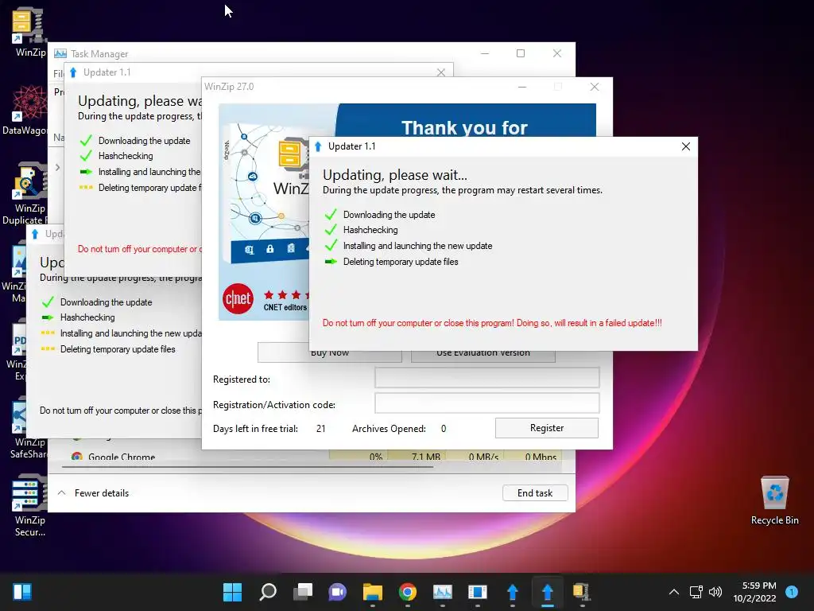Click 'Downloading the update' in front Updater
Viewport: 814px width, 611px height.
[389, 215]
